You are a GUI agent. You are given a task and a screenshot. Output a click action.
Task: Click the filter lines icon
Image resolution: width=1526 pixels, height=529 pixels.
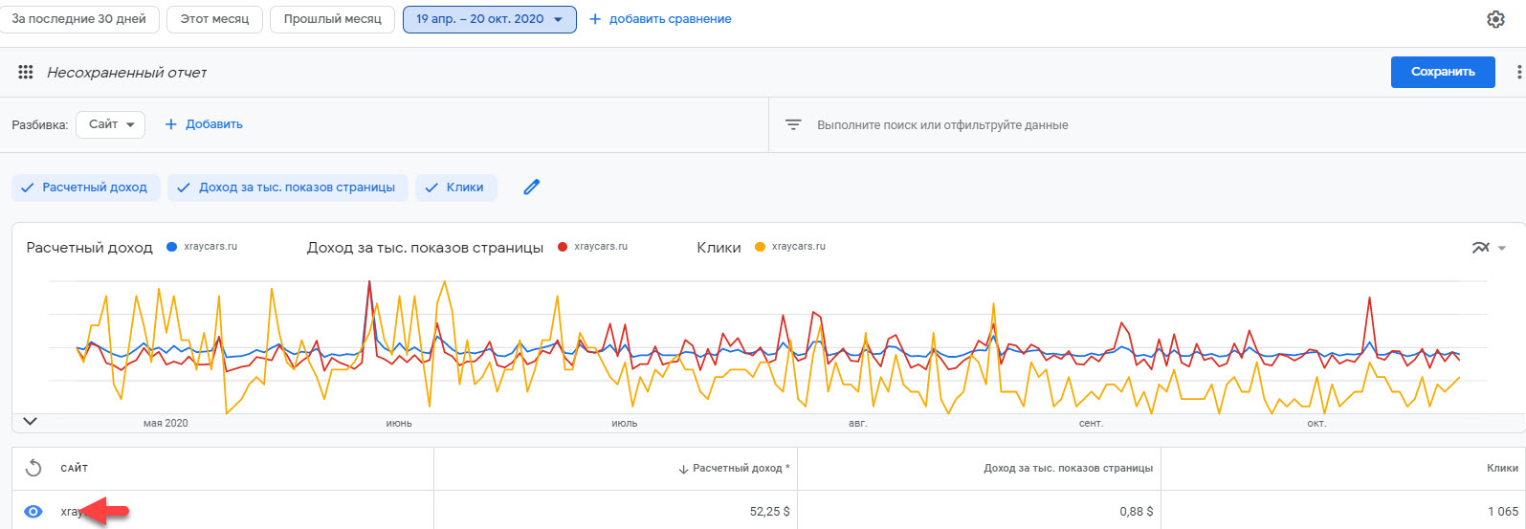(793, 125)
